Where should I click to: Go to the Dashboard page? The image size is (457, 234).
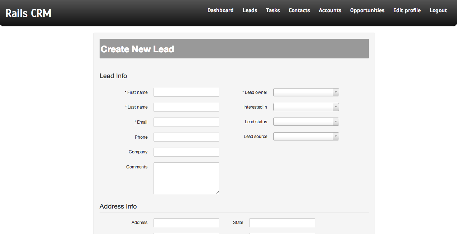[x=220, y=10]
